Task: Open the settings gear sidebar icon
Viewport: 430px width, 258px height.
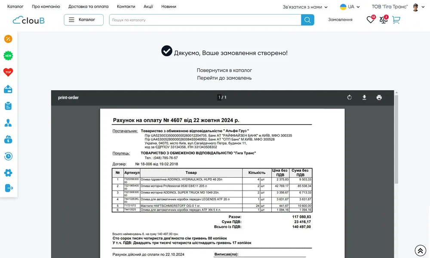Action: 8,173
